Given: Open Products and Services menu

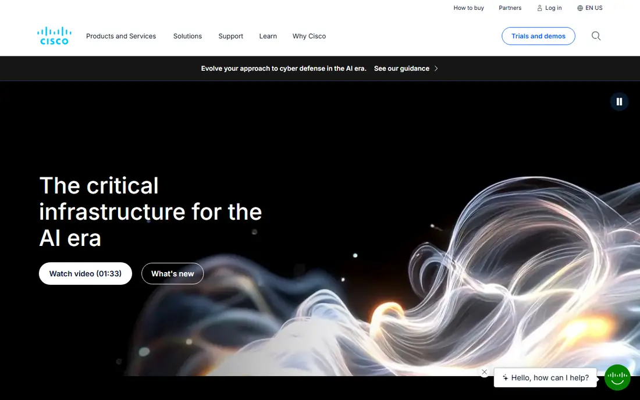Looking at the screenshot, I should (121, 36).
